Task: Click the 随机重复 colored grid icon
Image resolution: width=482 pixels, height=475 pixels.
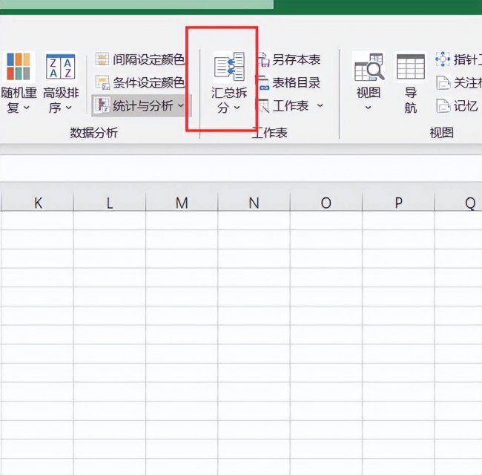Action: point(19,67)
